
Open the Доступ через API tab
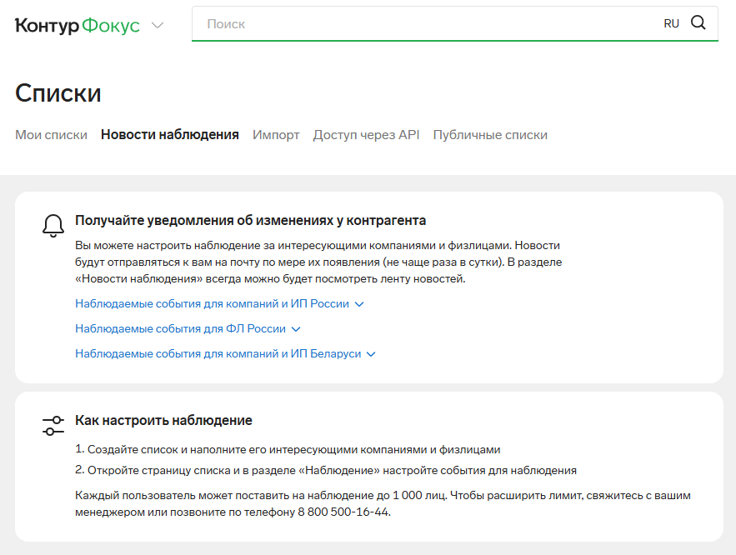pos(366,135)
